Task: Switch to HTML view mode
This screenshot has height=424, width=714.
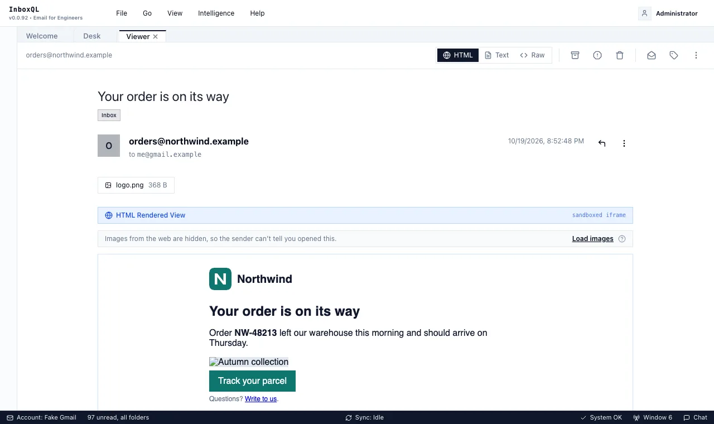Action: [458, 55]
